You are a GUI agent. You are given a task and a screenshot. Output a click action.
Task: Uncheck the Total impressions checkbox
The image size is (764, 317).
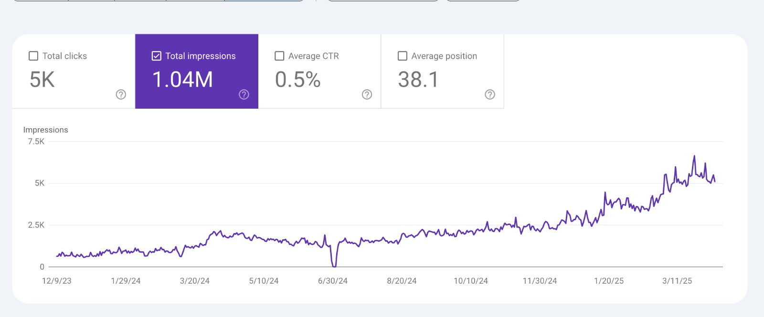pyautogui.click(x=157, y=56)
